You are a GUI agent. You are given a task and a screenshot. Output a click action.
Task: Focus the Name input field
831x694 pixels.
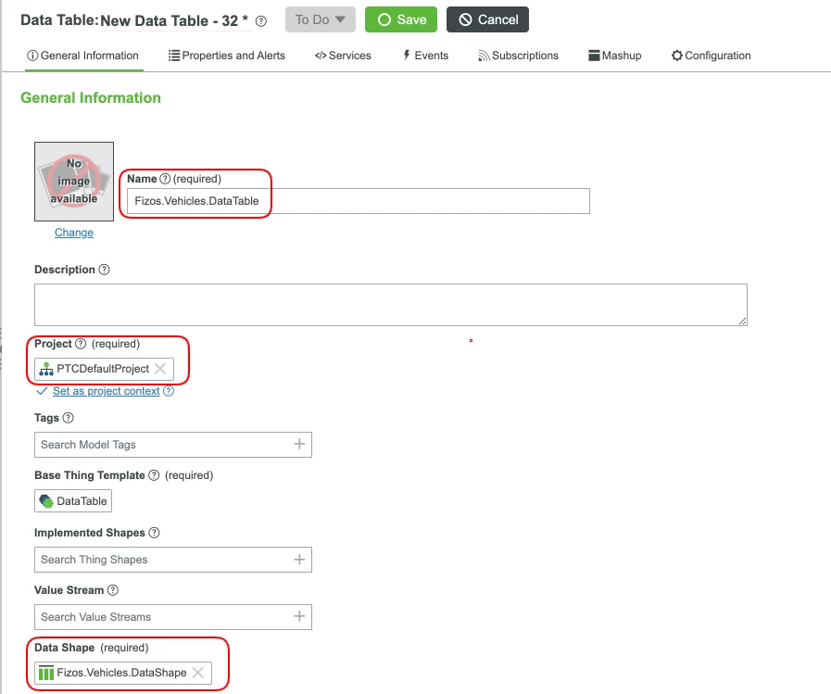pos(359,201)
